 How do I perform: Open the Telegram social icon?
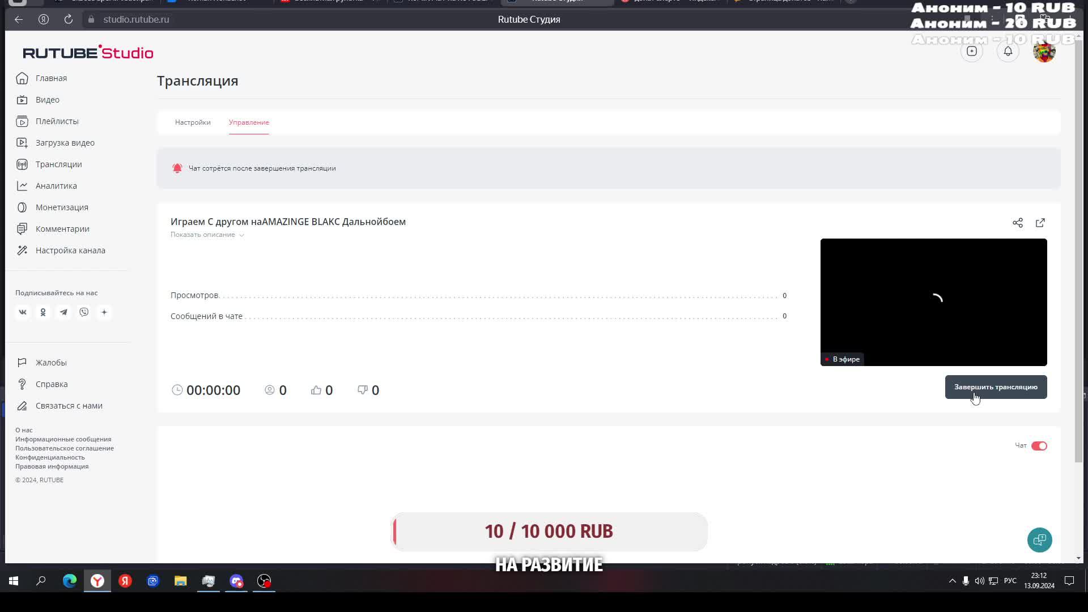pos(63,312)
